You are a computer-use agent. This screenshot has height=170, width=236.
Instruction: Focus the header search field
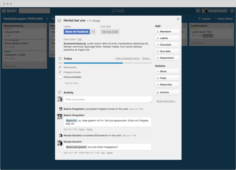click(35, 11)
